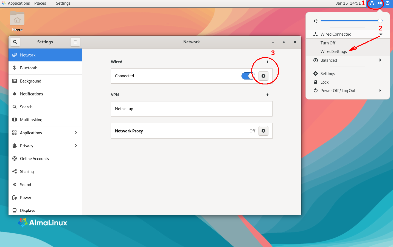This screenshot has height=247, width=393.
Task: Click Turn Off under Wired Connected
Action: click(328, 43)
